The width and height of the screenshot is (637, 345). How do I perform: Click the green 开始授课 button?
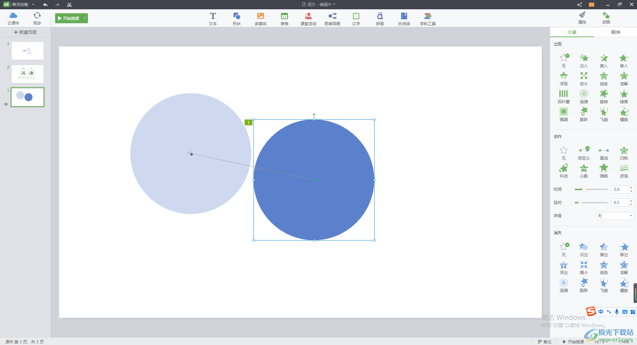click(68, 18)
